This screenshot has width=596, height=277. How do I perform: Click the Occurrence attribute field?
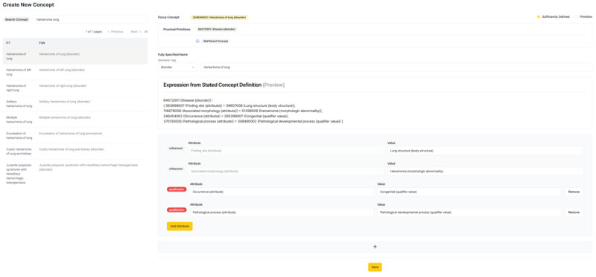[282, 192]
